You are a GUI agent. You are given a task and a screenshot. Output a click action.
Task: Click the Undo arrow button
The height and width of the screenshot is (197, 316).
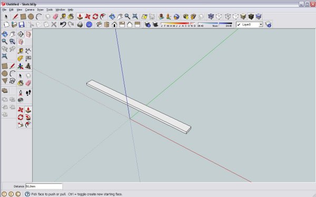(63, 25)
